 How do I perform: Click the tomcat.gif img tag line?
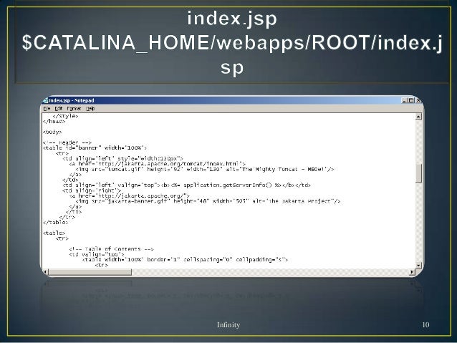tap(205, 169)
